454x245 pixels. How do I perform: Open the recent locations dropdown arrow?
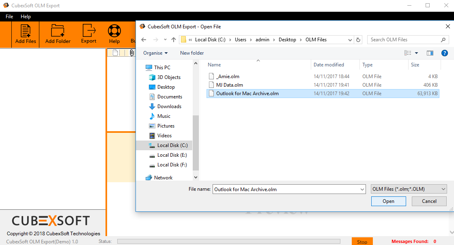coord(165,40)
